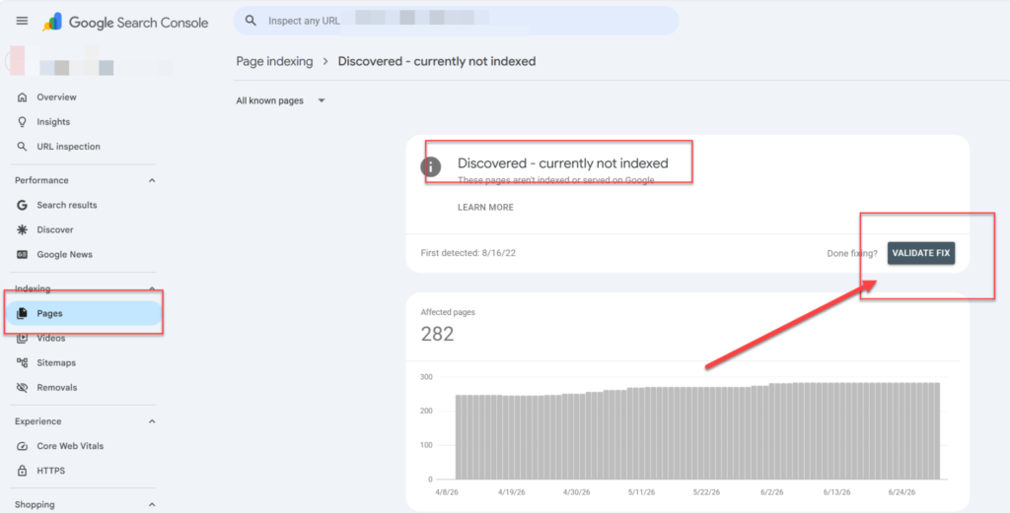This screenshot has width=1010, height=513.
Task: Click the VALIDATE FIX button
Action: [x=920, y=253]
